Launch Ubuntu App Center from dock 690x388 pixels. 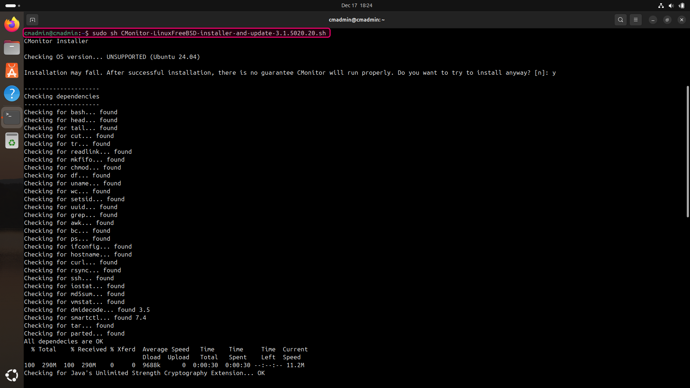12,70
